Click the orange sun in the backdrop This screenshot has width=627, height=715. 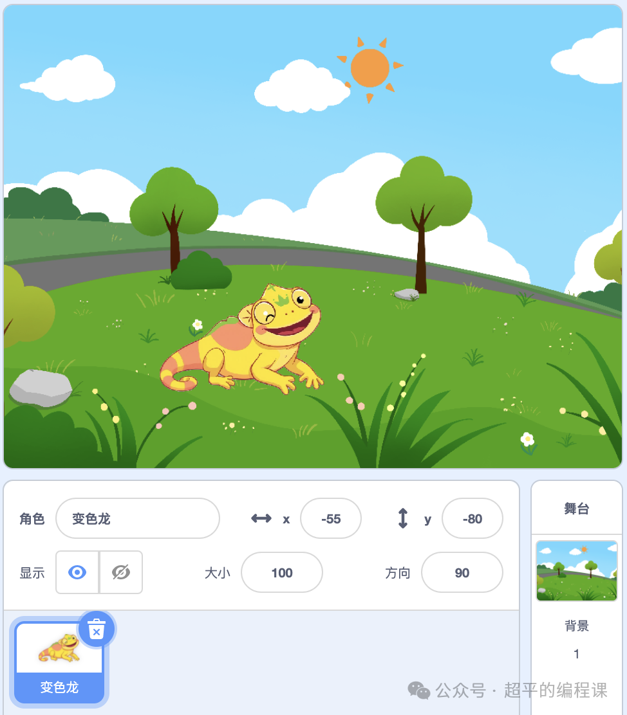[370, 68]
